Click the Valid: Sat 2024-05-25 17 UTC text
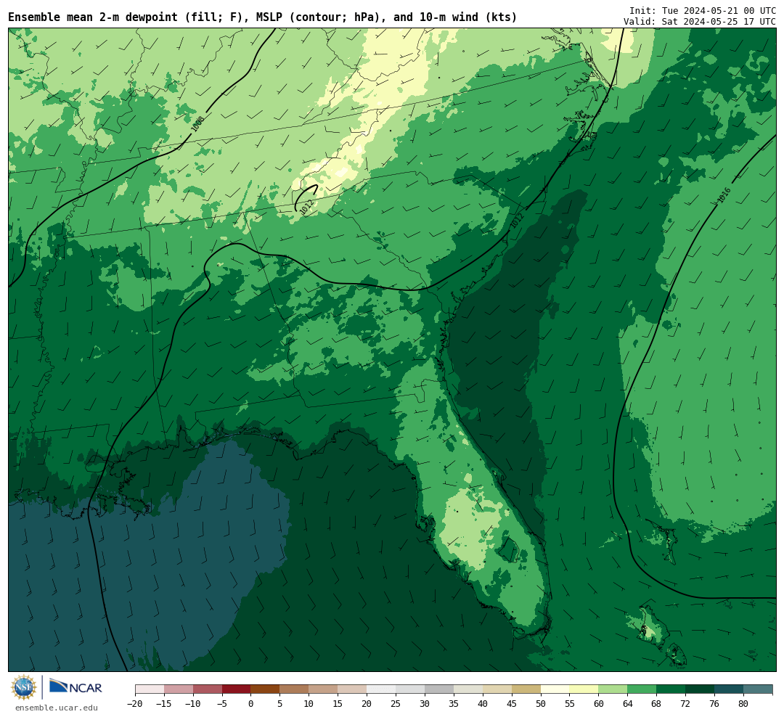This screenshot has height=717, width=784. 700,22
